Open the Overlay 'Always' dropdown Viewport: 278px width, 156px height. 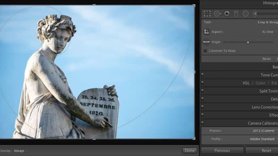click(x=21, y=151)
